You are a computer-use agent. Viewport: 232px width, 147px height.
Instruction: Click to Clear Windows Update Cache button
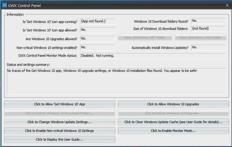pos(173,122)
